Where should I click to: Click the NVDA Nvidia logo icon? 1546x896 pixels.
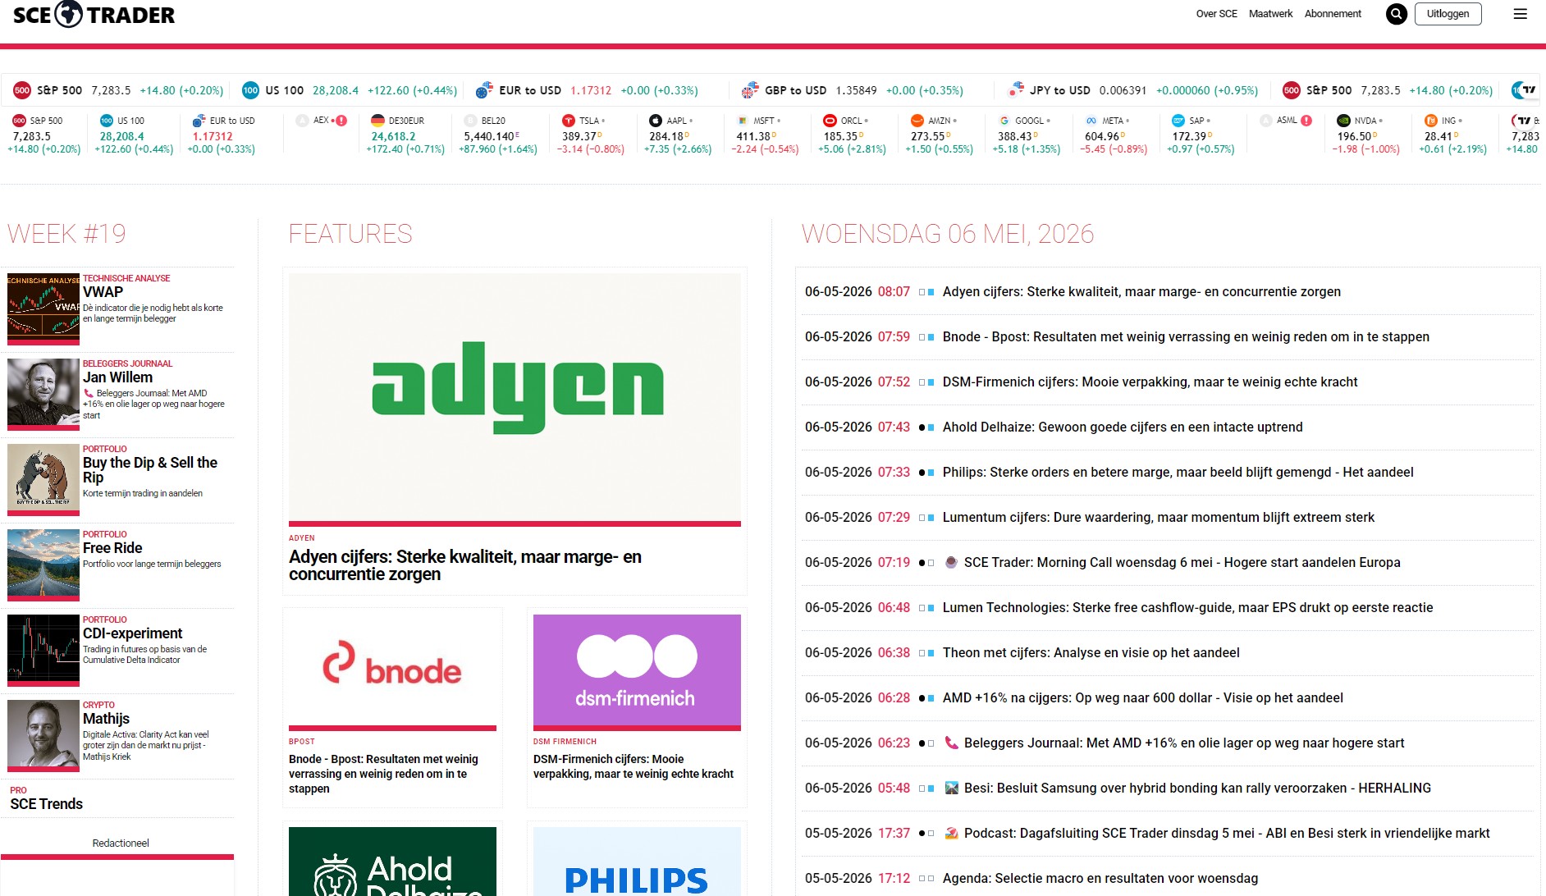pyautogui.click(x=1343, y=121)
